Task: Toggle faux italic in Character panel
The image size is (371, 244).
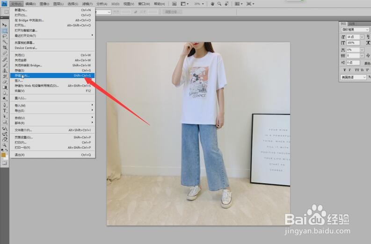Action: pos(349,70)
